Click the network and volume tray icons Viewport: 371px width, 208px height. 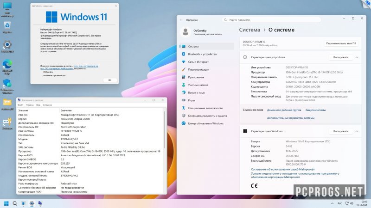(349, 203)
